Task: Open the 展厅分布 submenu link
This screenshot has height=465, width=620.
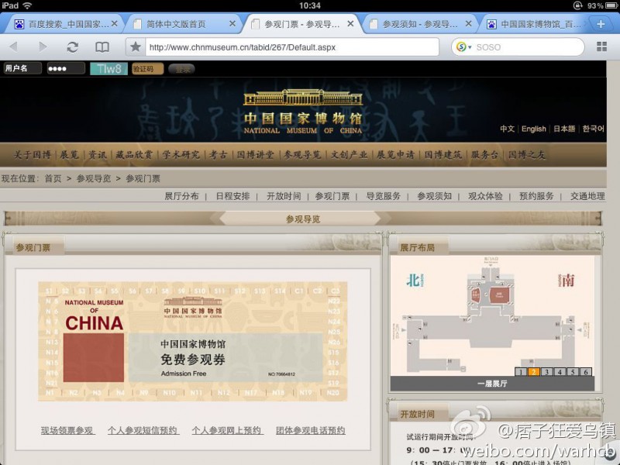Action: tap(181, 196)
